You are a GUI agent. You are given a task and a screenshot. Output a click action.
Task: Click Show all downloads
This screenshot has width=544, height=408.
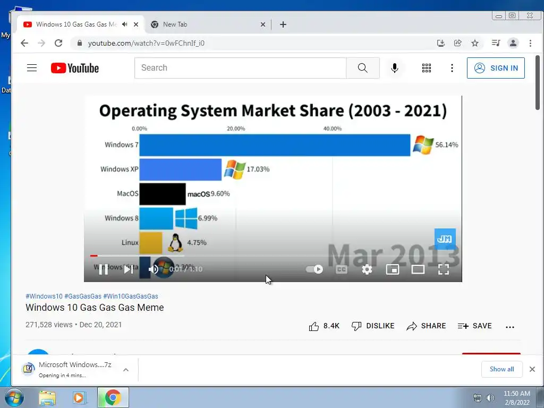tap(501, 369)
